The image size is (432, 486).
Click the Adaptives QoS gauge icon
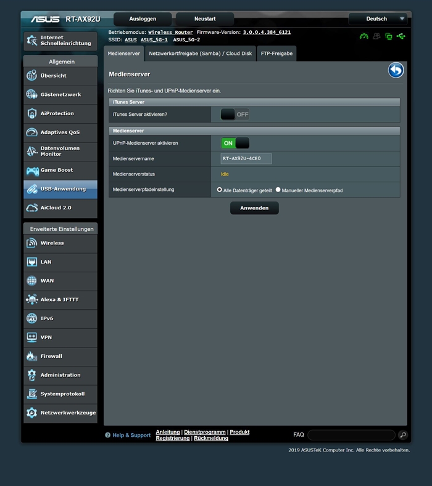[x=31, y=132]
